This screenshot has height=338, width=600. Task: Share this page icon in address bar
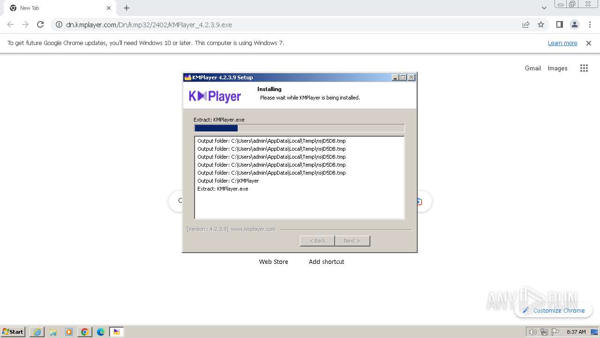tap(526, 24)
